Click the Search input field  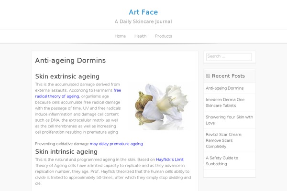[229, 57]
